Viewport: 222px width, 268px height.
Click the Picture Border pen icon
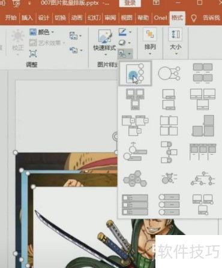point(122,32)
